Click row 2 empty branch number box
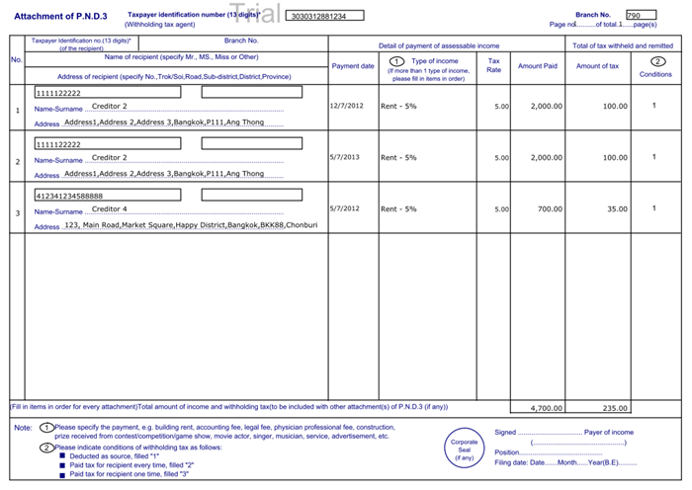692x490 pixels. point(252,143)
